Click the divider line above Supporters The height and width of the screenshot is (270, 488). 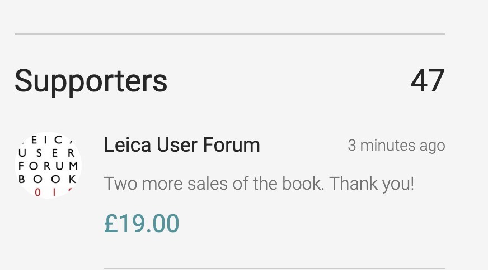[x=229, y=35]
